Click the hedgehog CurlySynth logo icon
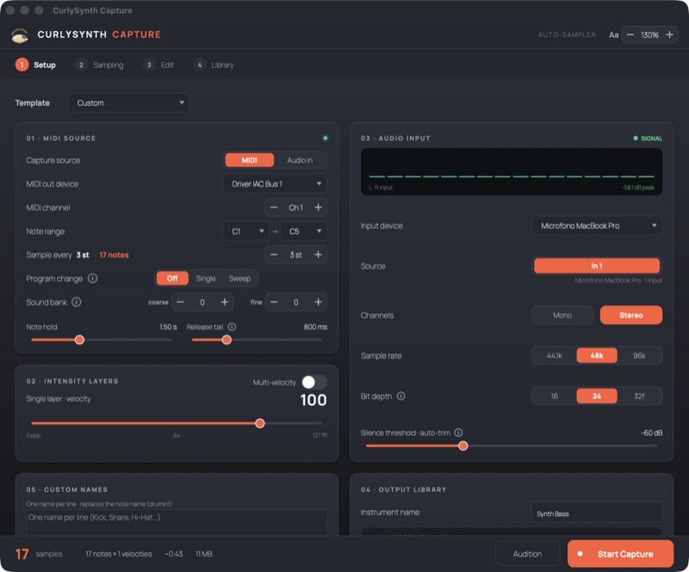The width and height of the screenshot is (689, 572). click(20, 35)
